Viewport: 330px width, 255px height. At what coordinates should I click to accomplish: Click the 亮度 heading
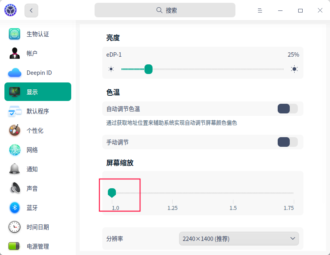(x=113, y=38)
